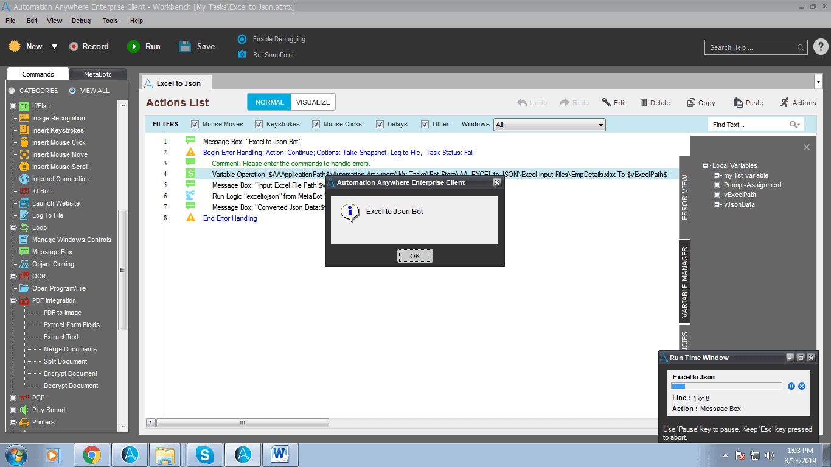This screenshot has height=467, width=831.
Task: Expand the my-list-variable node
Action: click(x=718, y=175)
